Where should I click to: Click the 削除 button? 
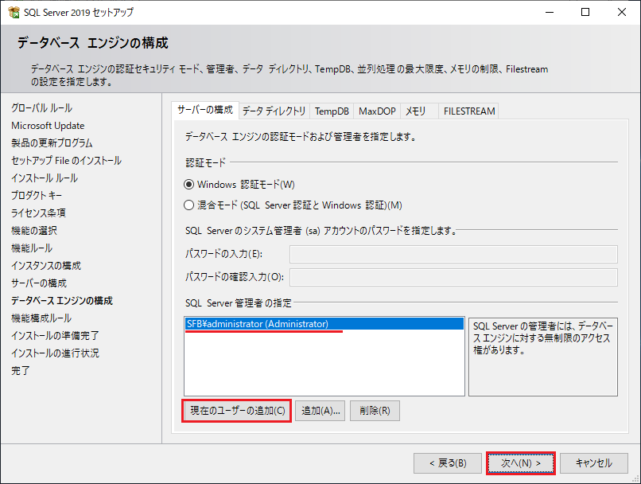375,411
